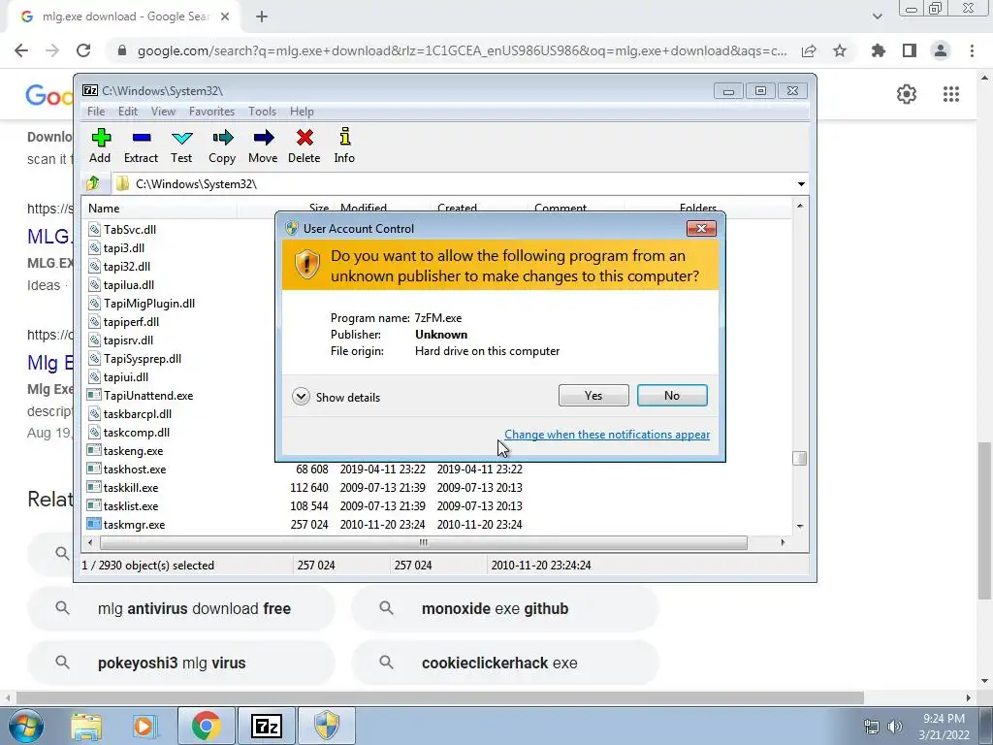This screenshot has width=993, height=745.
Task: Select TapiUnattend.exe in file list
Action: pos(148,396)
